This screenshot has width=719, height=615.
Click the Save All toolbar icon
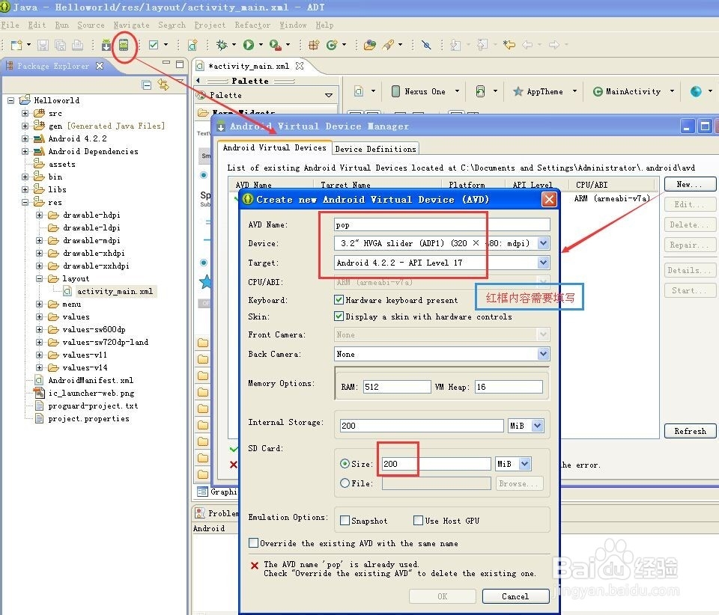tap(60, 45)
